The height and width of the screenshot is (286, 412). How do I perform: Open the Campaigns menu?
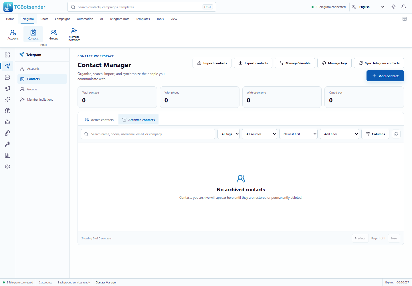62,19
